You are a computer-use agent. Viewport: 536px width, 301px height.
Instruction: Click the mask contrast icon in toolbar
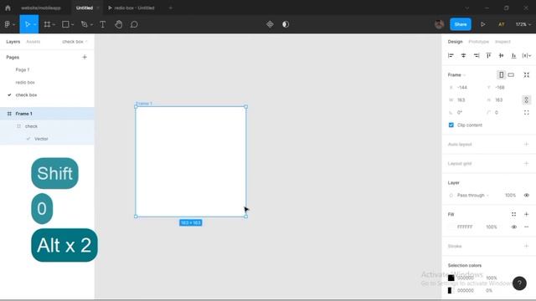click(286, 24)
